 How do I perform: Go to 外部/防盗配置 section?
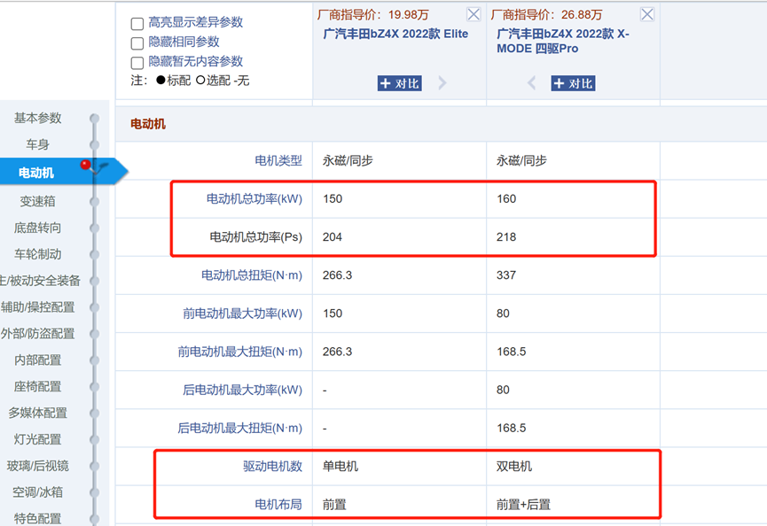[x=37, y=334]
